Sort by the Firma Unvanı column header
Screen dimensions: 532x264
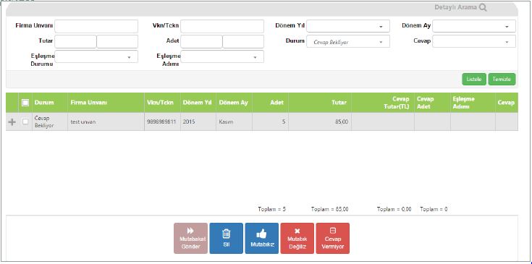106,103
